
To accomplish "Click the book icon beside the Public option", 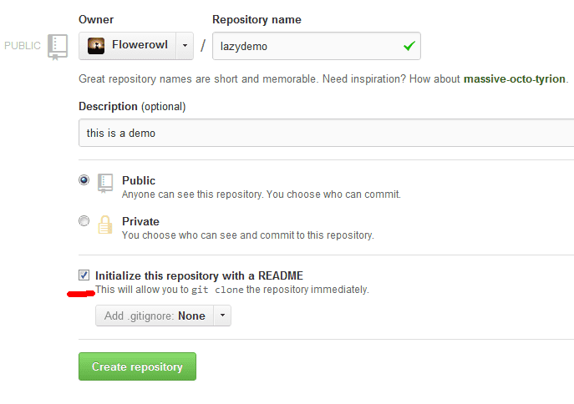I will point(105,183).
